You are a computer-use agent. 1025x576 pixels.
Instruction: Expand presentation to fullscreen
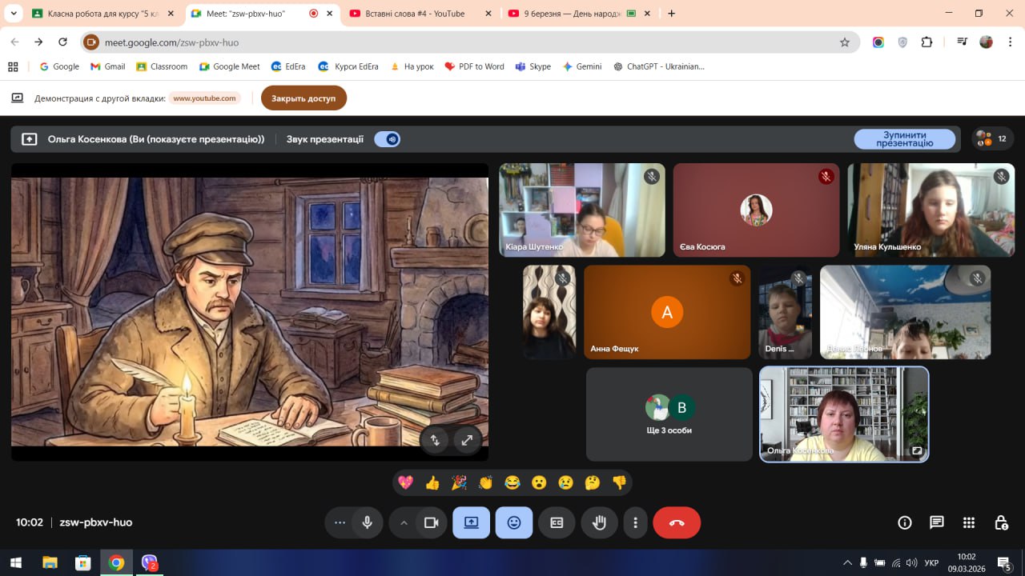467,439
